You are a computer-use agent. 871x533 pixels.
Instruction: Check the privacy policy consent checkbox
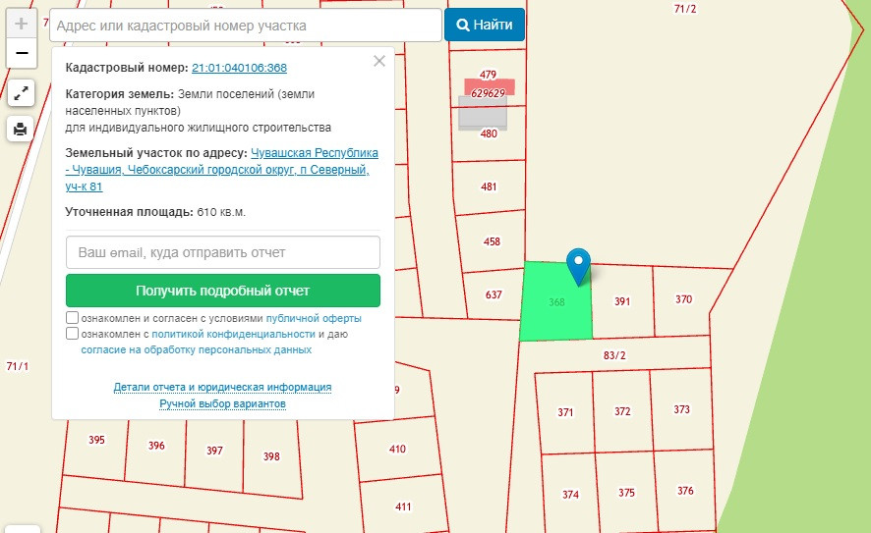tap(72, 334)
